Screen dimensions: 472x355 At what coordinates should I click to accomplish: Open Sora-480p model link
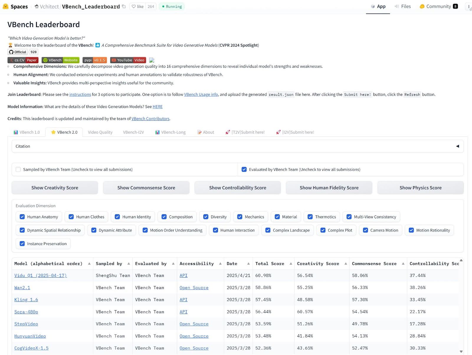tap(26, 312)
